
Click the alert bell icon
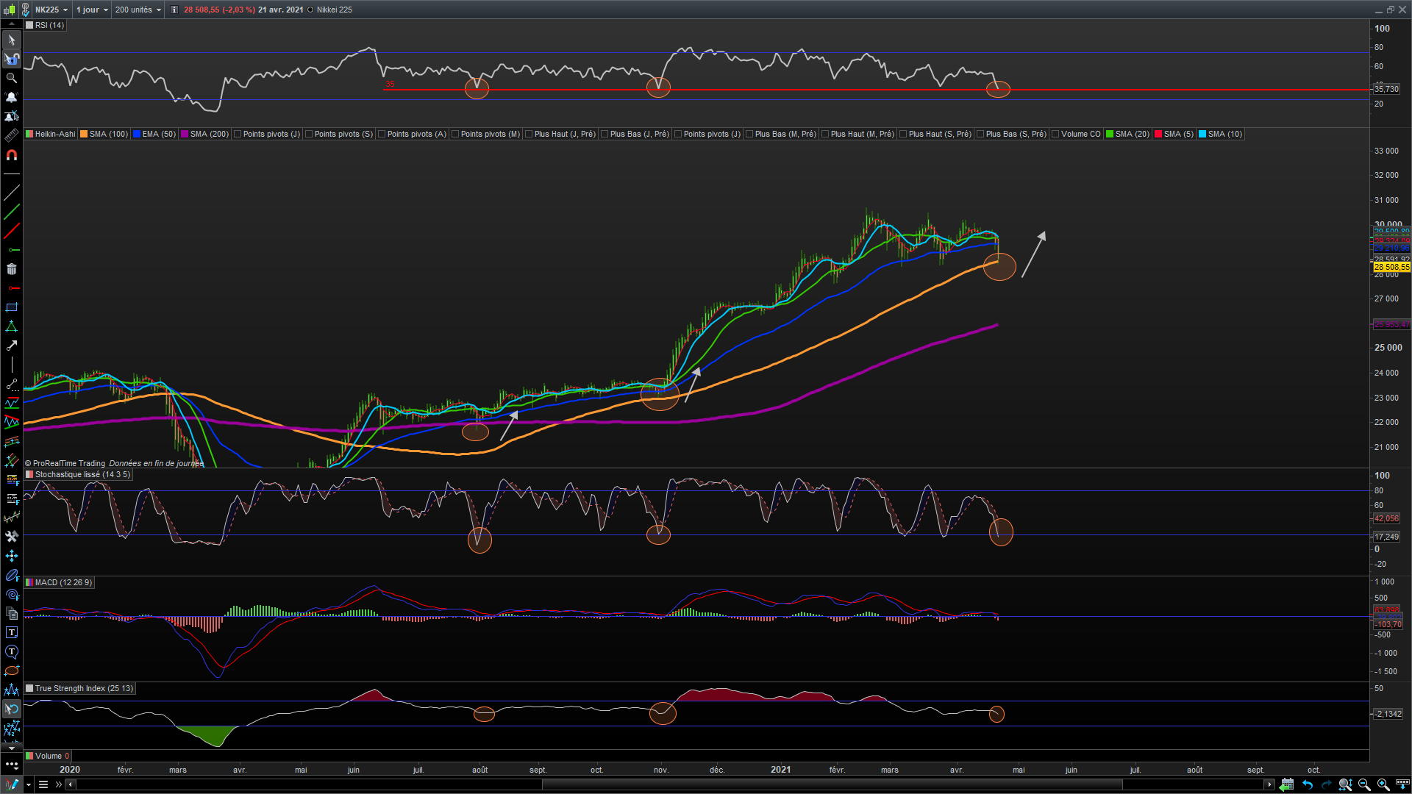[x=11, y=97]
